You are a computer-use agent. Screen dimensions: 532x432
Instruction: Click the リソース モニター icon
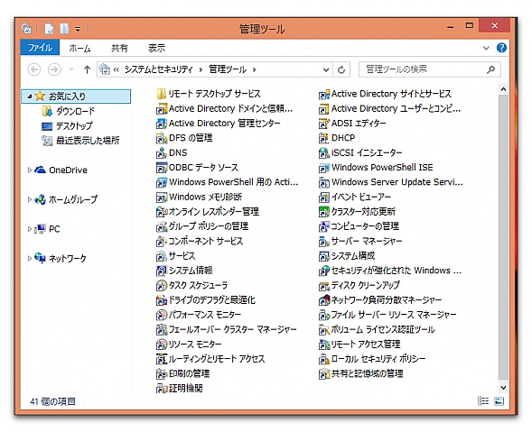point(162,345)
